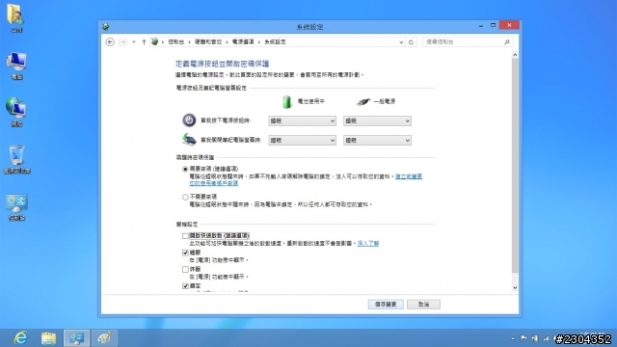The width and height of the screenshot is (617, 347).
Task: Click the 一般電源 column label
Action: point(385,101)
